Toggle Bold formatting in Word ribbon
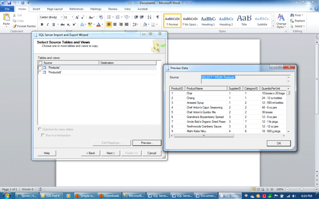This screenshot has width=319, height=199. click(x=42, y=25)
